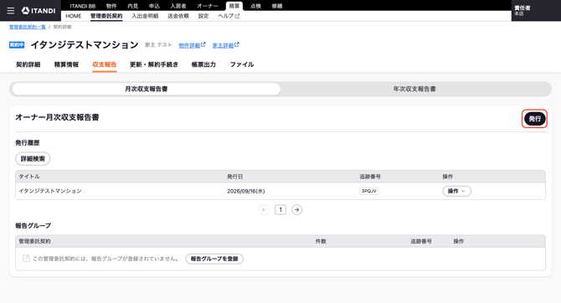Open 内見 in top navigation
The width and height of the screenshot is (561, 303).
[133, 6]
